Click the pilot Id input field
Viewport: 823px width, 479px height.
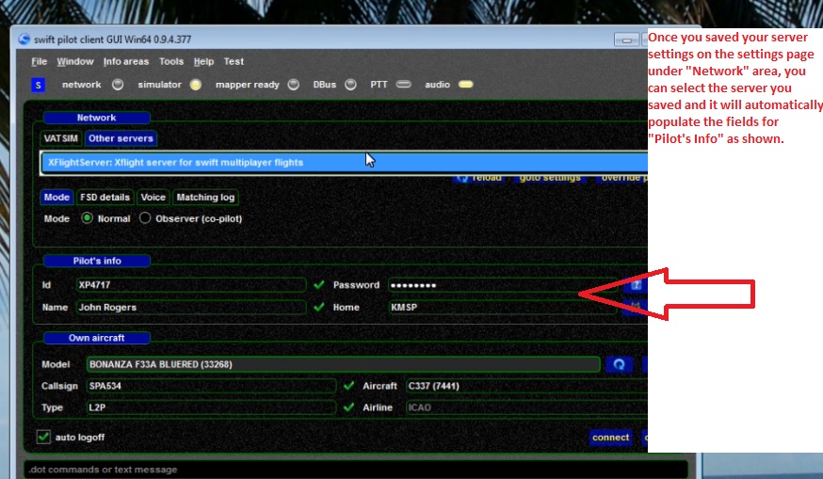pos(191,285)
